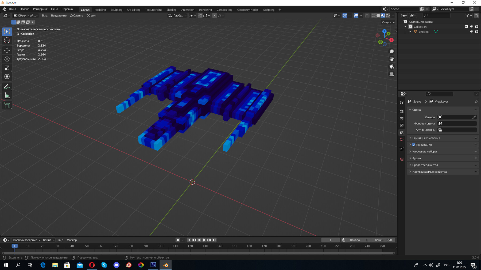This screenshot has height=270, width=481.
Task: Activate the Move tool
Action: point(7,50)
